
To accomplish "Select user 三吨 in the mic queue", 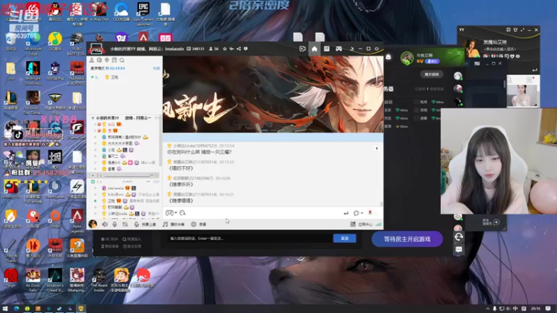I will (114, 77).
